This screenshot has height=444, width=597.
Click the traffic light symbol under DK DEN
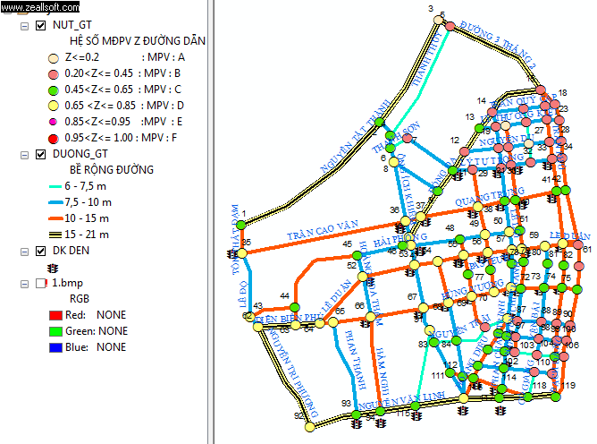pyautogui.click(x=53, y=269)
